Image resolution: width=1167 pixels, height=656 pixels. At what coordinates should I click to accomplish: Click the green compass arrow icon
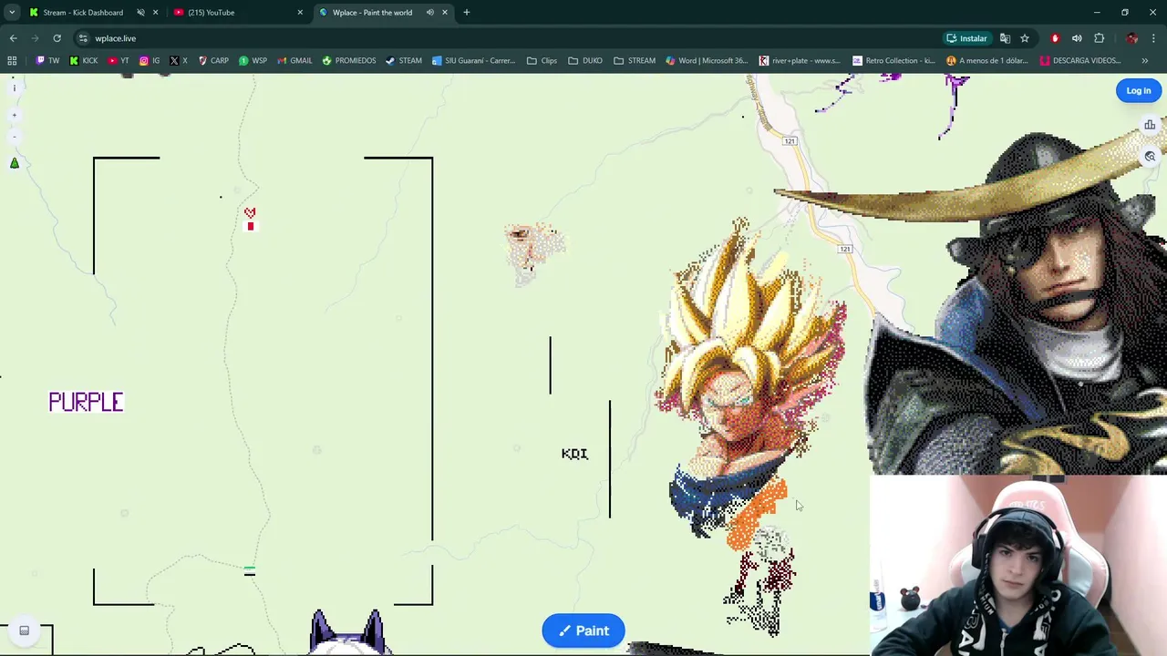click(x=14, y=163)
